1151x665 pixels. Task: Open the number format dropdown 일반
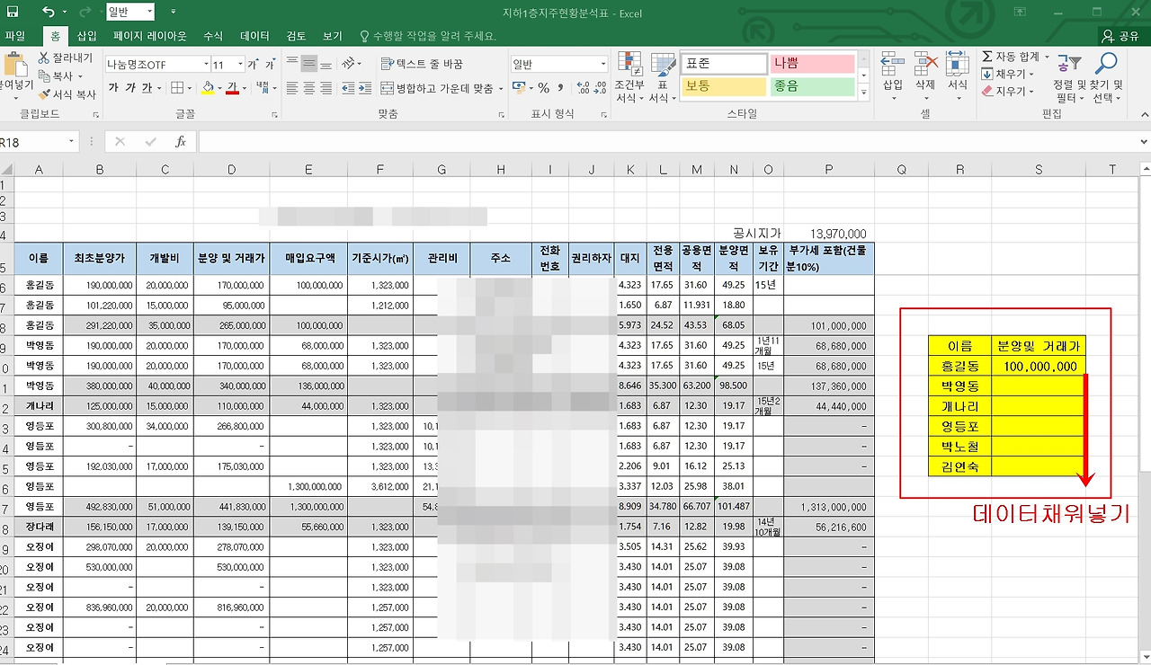603,65
